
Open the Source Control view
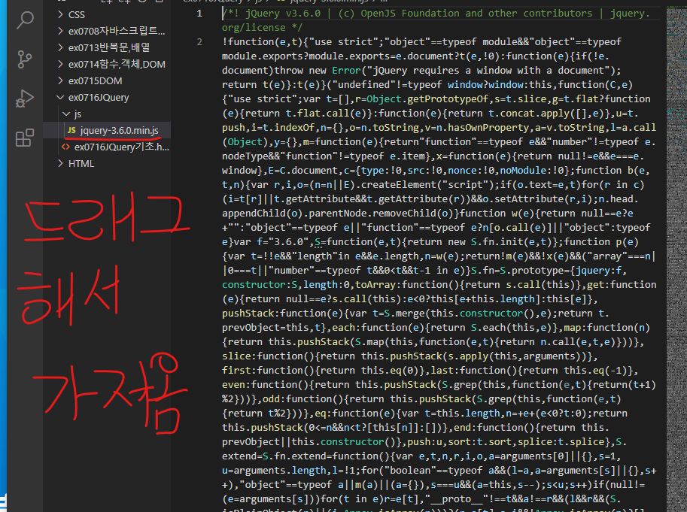(x=25, y=59)
